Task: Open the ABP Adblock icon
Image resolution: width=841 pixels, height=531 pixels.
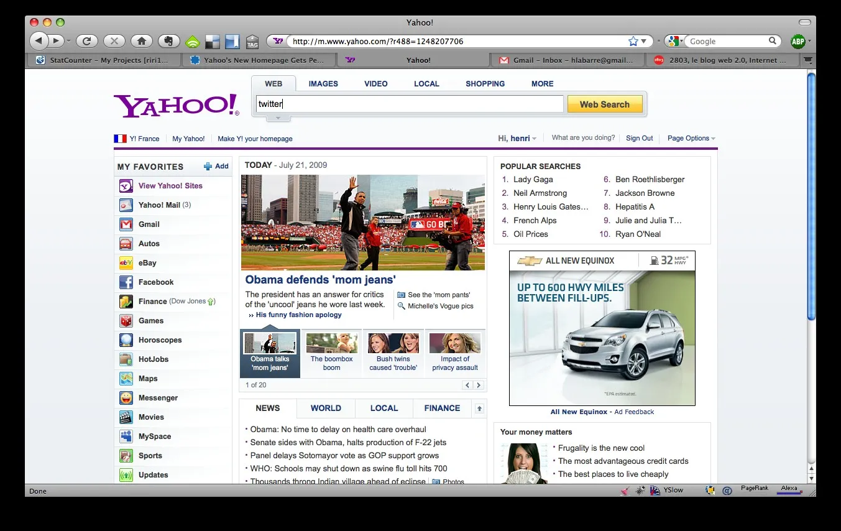Action: 797,42
